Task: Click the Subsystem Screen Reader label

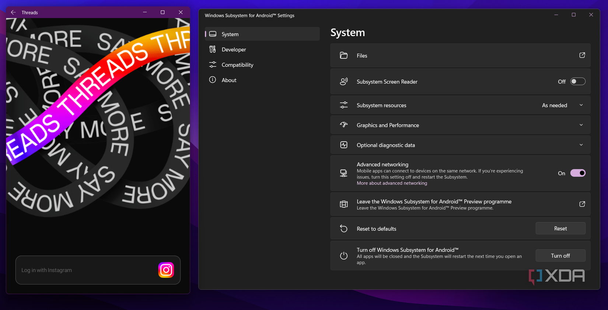Action: click(x=387, y=82)
